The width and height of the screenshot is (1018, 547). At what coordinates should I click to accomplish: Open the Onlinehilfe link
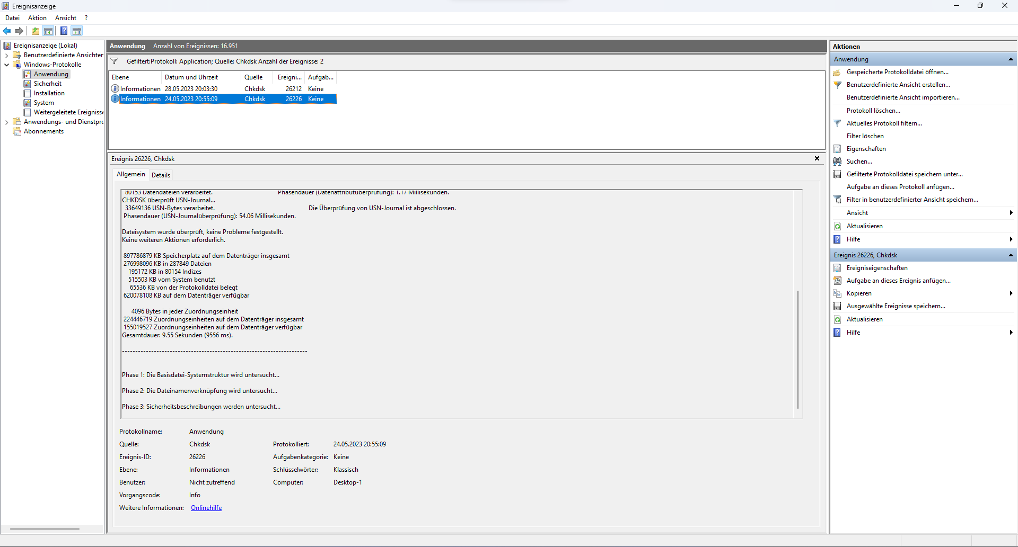point(206,508)
